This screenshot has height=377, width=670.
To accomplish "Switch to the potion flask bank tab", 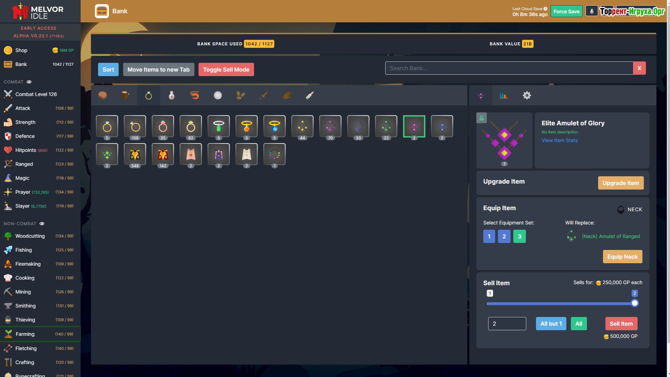I will [172, 95].
